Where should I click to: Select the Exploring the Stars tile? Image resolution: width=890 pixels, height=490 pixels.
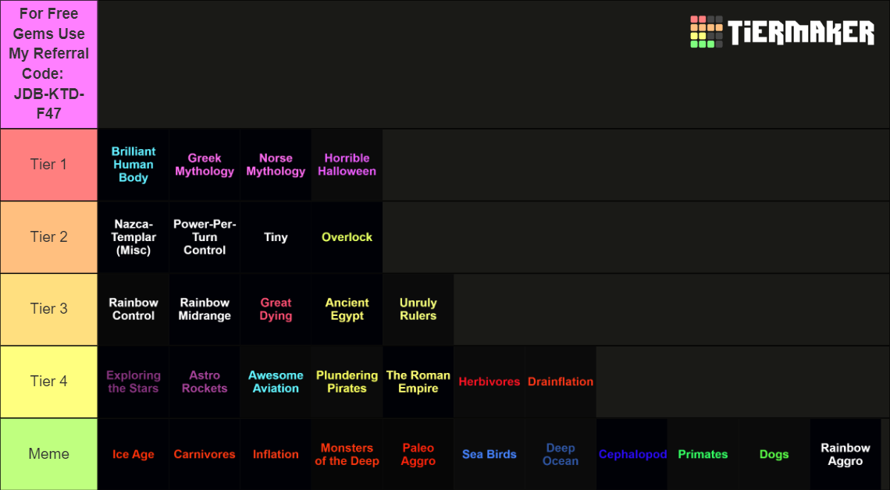click(133, 382)
